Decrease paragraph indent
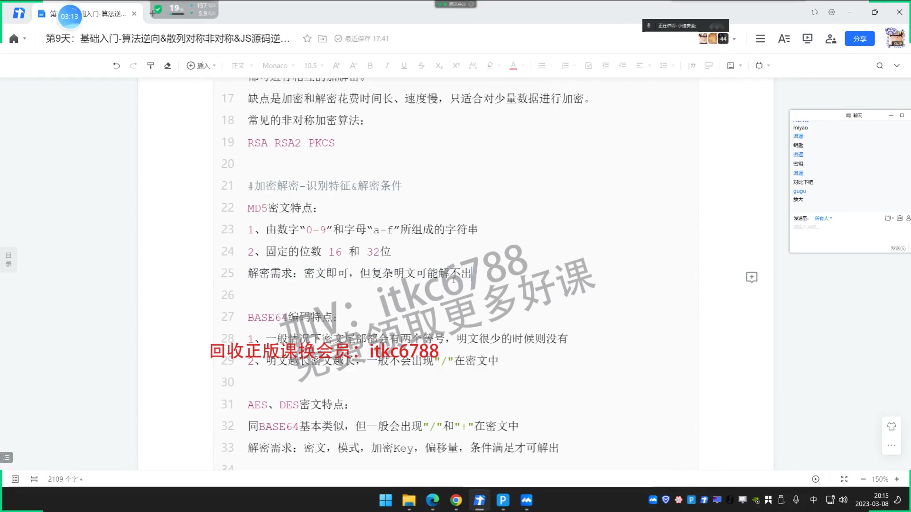This screenshot has width=911, height=512. [605, 65]
